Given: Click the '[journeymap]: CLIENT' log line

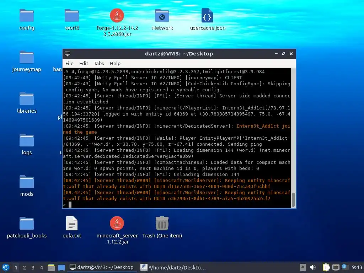Looking at the screenshot, I should [152, 78].
